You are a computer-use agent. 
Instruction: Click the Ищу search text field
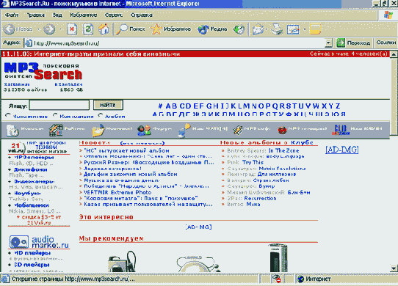point(59,105)
